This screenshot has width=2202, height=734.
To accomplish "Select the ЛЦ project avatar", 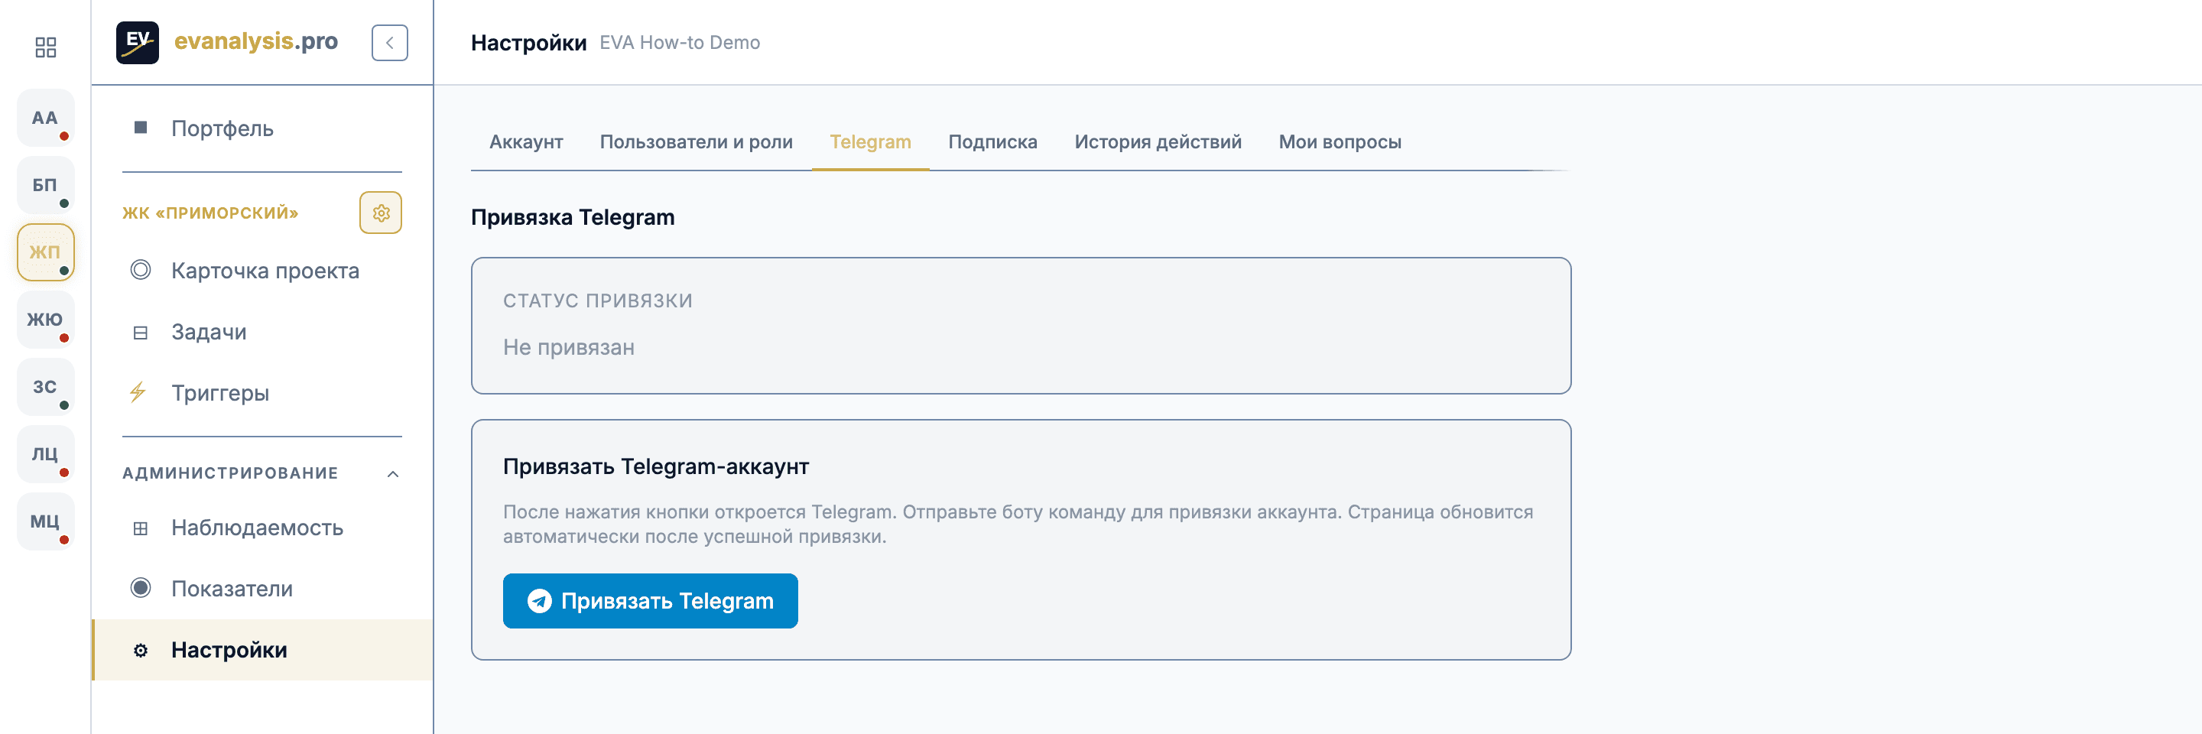I will coord(45,453).
